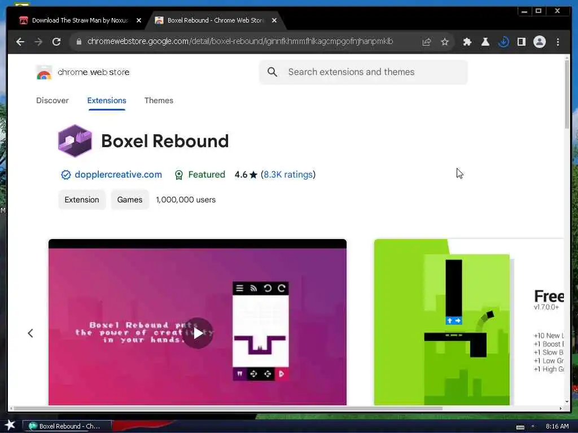Open the 8.3K ratings link
Screen dimensions: 578x433
pyautogui.click(x=288, y=175)
